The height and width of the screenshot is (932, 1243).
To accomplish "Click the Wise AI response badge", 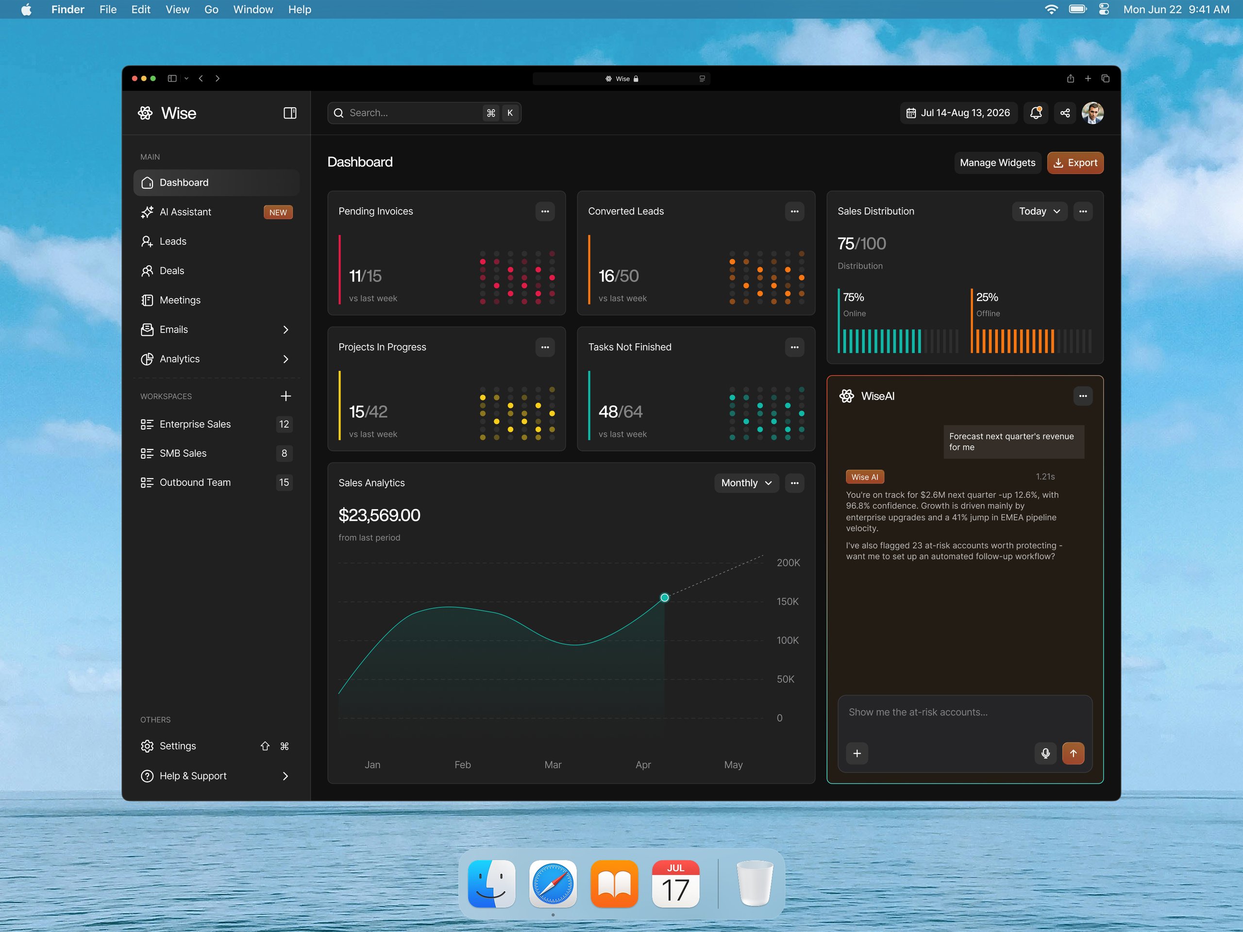I will click(864, 477).
